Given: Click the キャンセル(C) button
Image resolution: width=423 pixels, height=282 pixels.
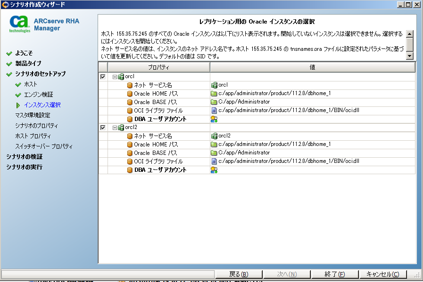Looking at the screenshot, I should [382, 274].
